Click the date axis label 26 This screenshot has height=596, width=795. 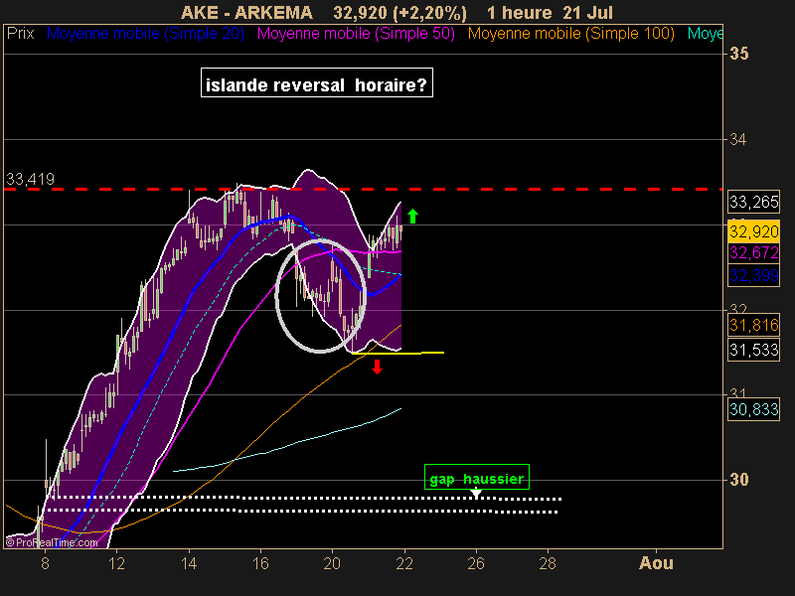pos(476,563)
